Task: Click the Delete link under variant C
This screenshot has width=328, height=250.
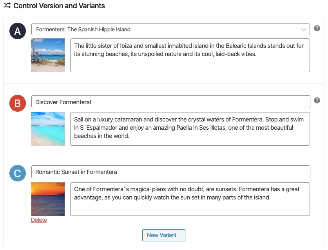Action: point(39,220)
